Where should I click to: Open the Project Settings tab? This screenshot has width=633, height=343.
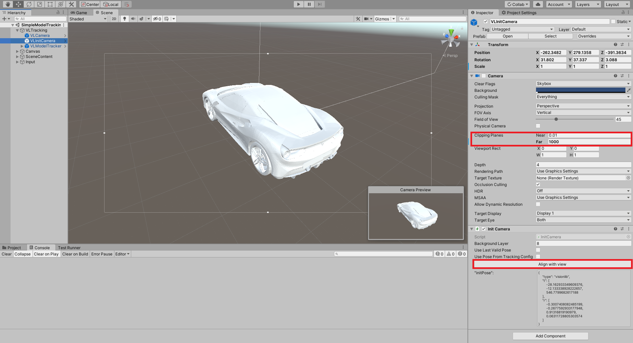coord(519,13)
